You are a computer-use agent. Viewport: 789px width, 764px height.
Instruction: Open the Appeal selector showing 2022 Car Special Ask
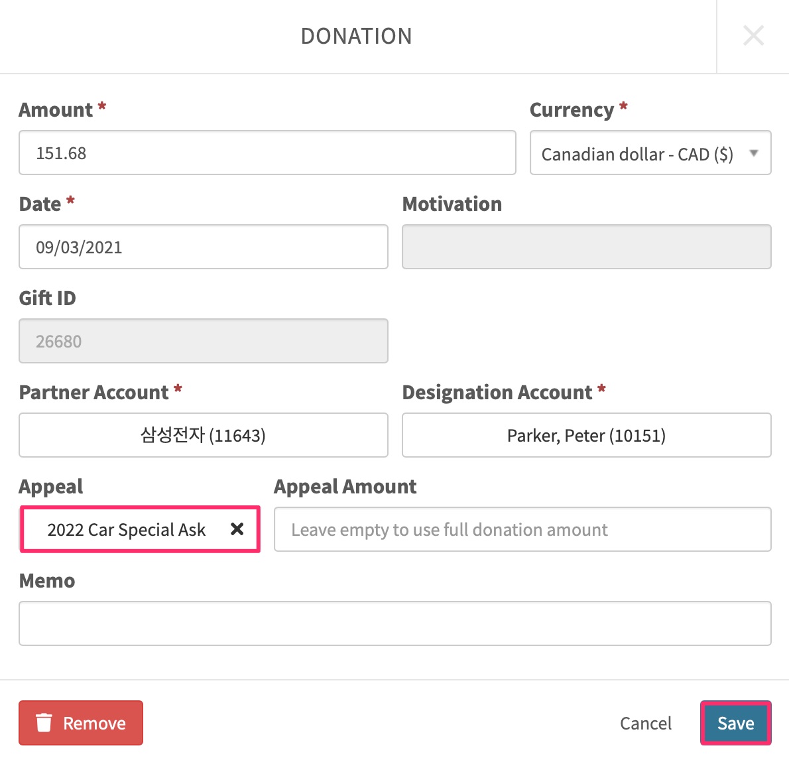click(140, 529)
